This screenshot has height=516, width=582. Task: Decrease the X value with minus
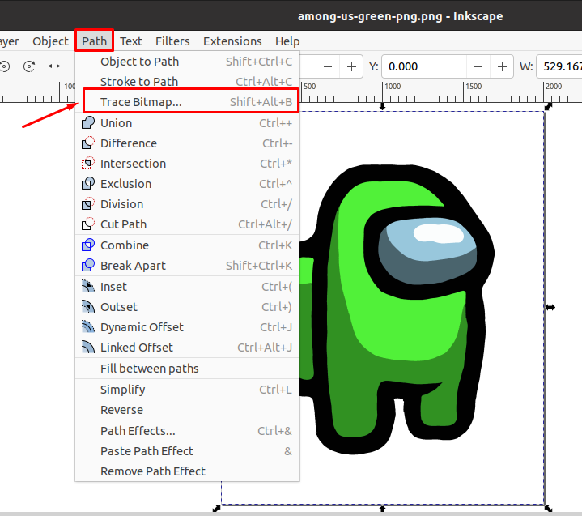tap(328, 66)
